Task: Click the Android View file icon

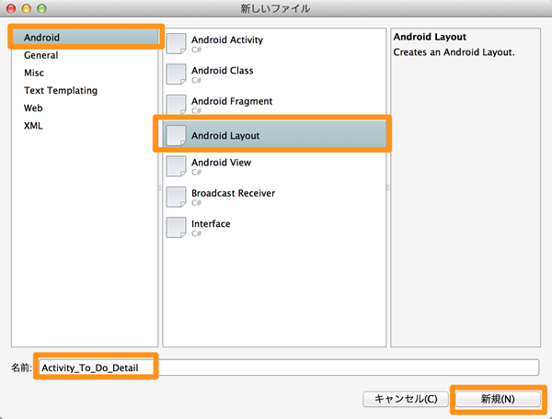Action: (x=176, y=166)
